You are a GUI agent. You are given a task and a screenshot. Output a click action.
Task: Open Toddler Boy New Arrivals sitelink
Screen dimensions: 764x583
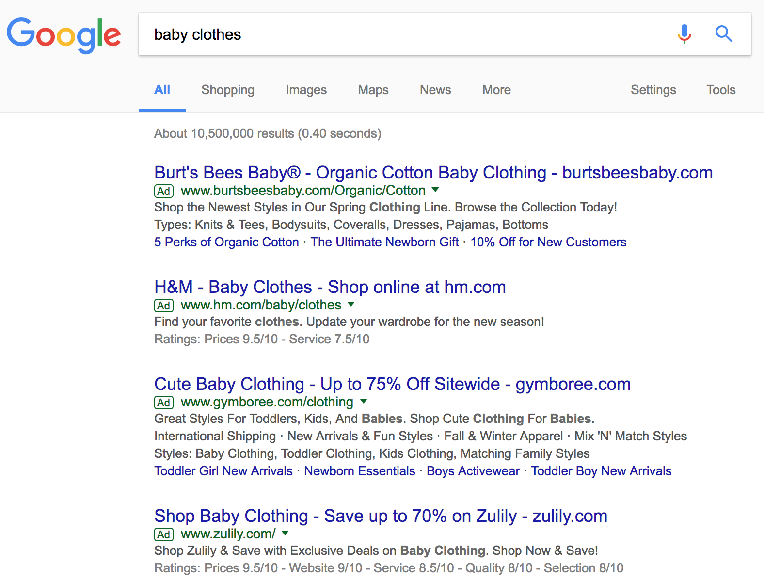tap(601, 471)
